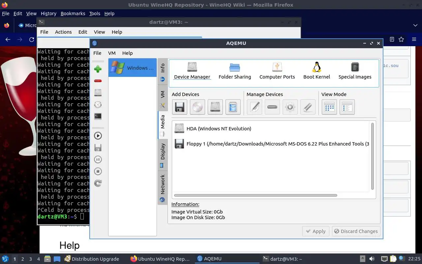The height and width of the screenshot is (264, 422).
Task: Stop the virtual machine
Action: (98, 171)
